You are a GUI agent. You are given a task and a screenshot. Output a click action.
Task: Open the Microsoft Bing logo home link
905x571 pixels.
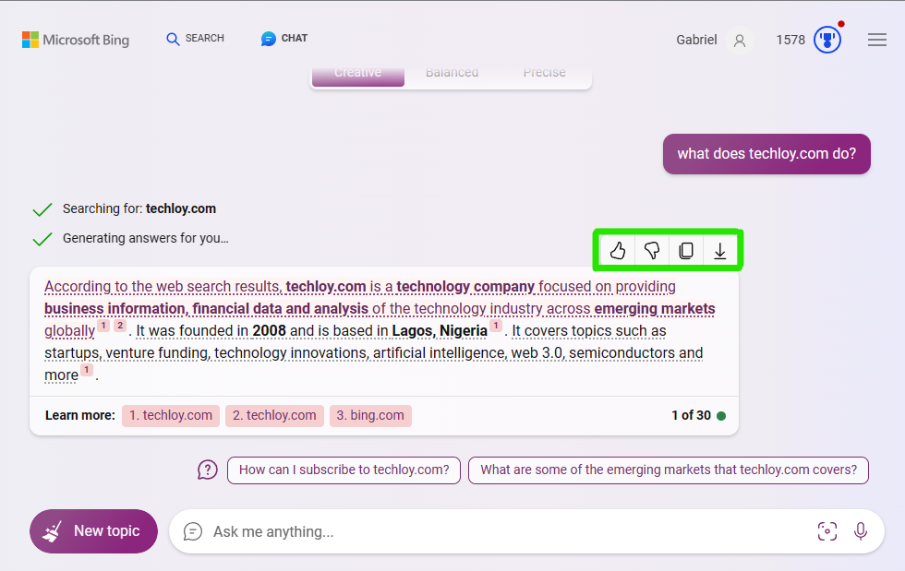76,40
